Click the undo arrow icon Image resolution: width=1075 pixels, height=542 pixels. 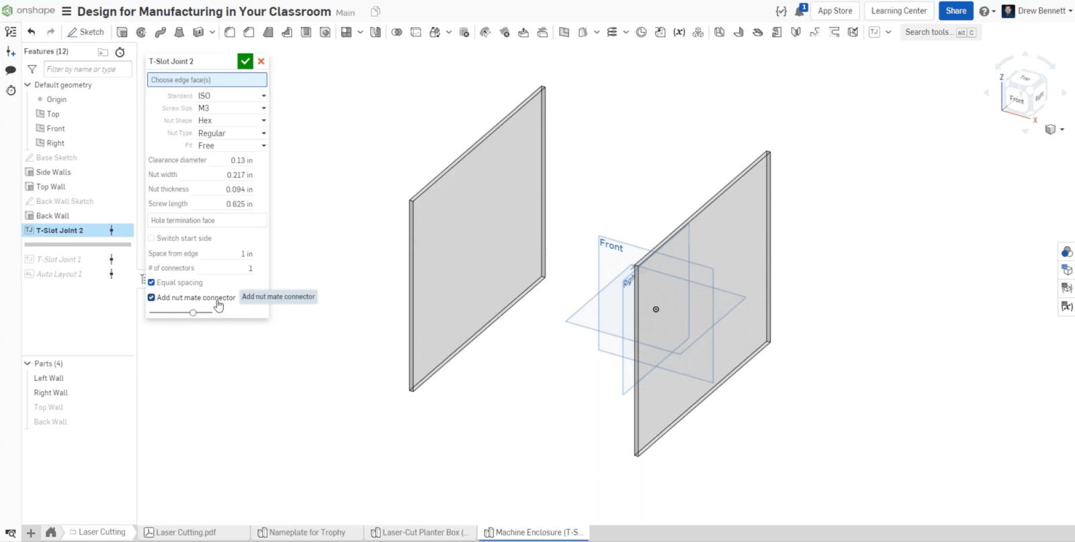point(31,32)
